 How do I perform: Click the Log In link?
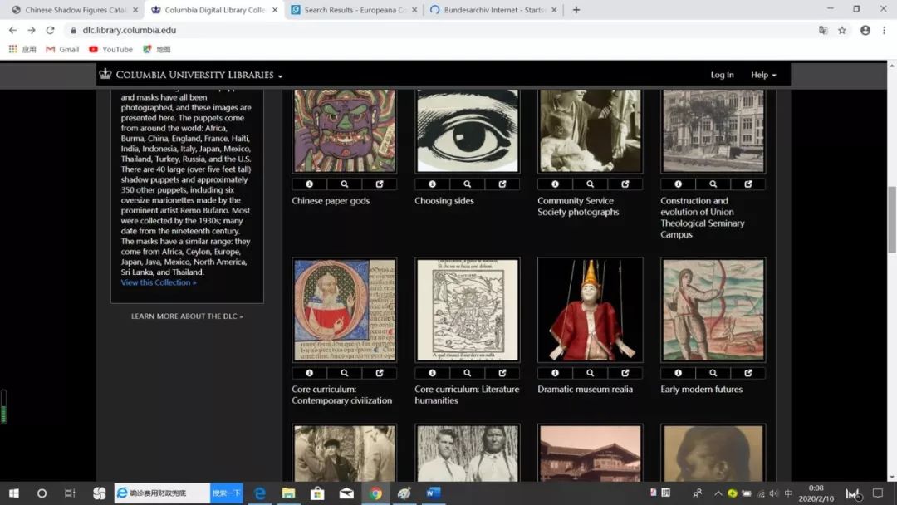pyautogui.click(x=722, y=75)
